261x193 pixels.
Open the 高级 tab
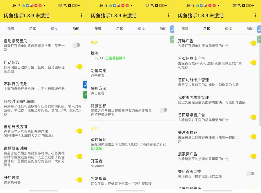click(x=162, y=28)
